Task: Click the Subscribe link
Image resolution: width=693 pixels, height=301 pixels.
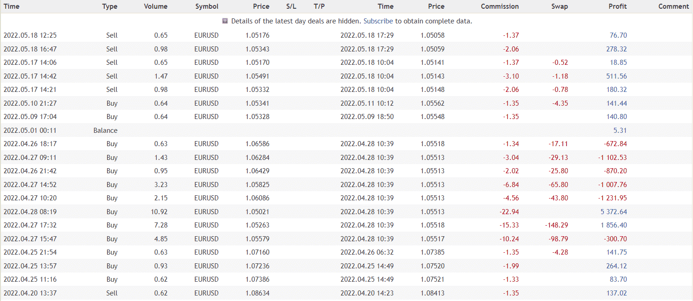Action: [x=378, y=21]
